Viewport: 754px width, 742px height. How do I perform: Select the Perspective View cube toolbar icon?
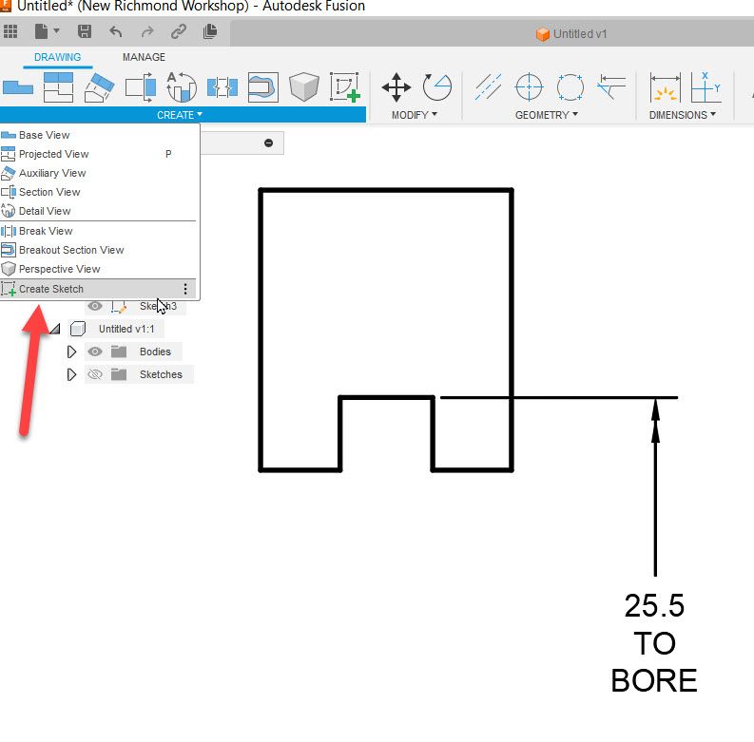[x=304, y=87]
